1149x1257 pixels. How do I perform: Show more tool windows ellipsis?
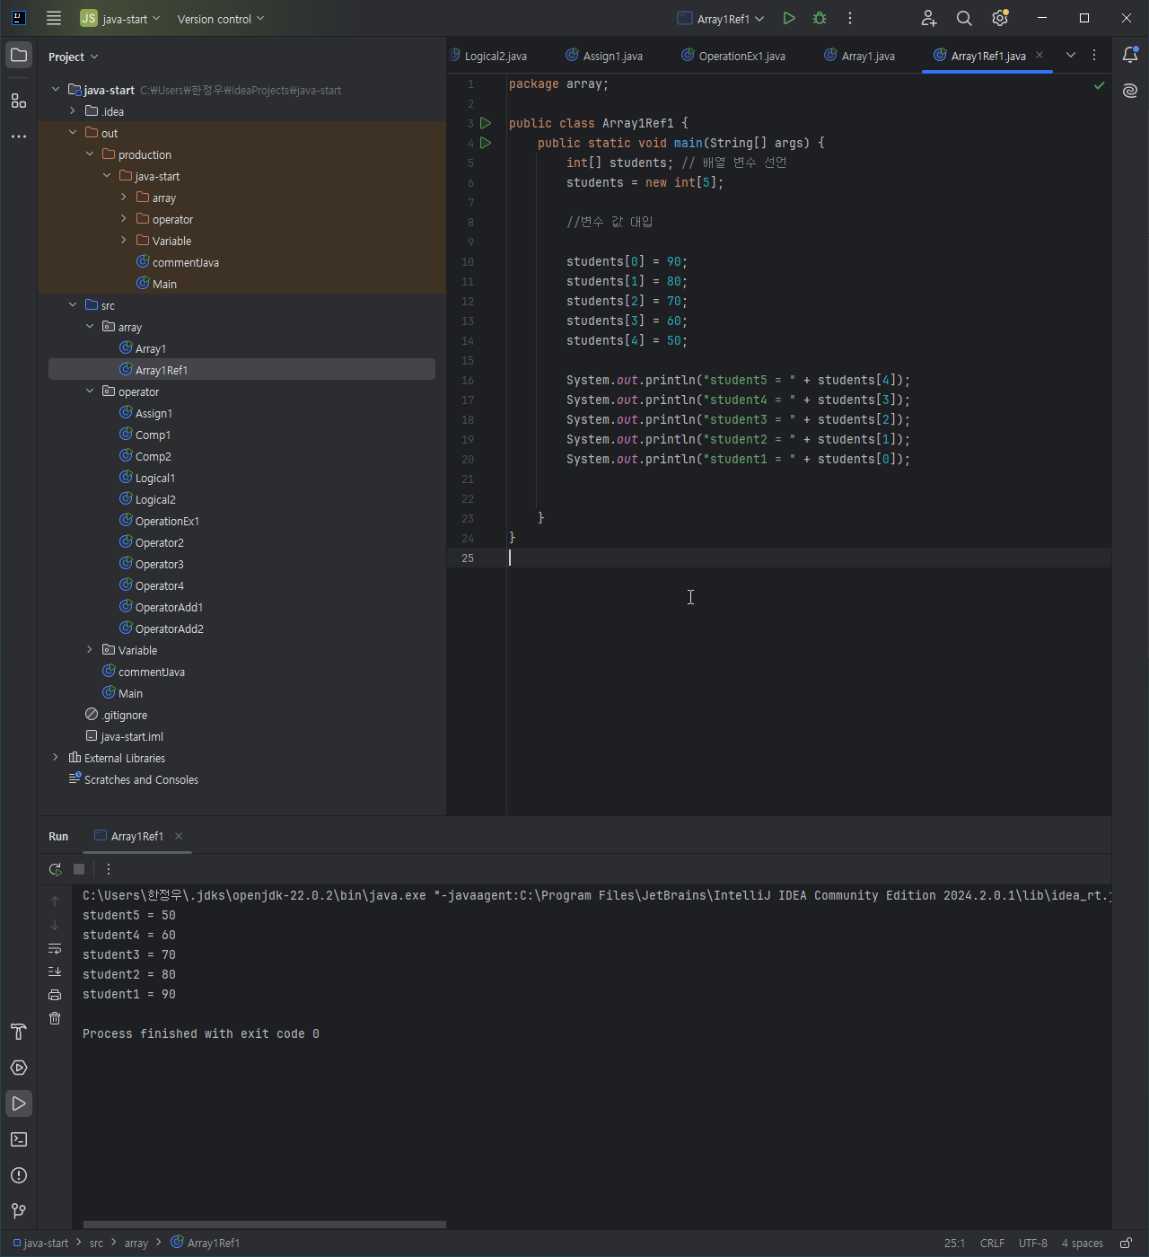pos(19,136)
